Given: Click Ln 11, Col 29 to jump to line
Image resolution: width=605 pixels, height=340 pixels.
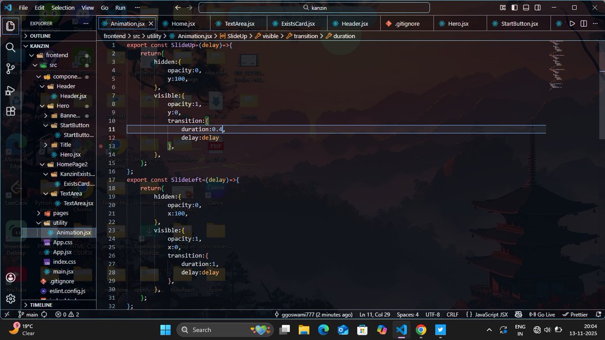Looking at the screenshot, I should 374,314.
